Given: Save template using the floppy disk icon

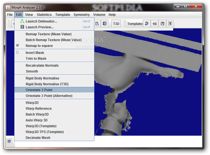Looking at the screenshot, I should (163, 24).
